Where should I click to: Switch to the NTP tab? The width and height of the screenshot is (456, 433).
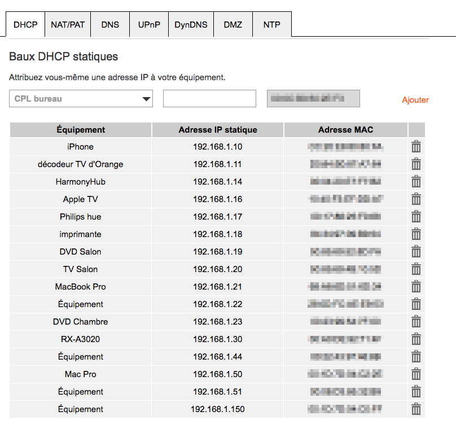(271, 25)
